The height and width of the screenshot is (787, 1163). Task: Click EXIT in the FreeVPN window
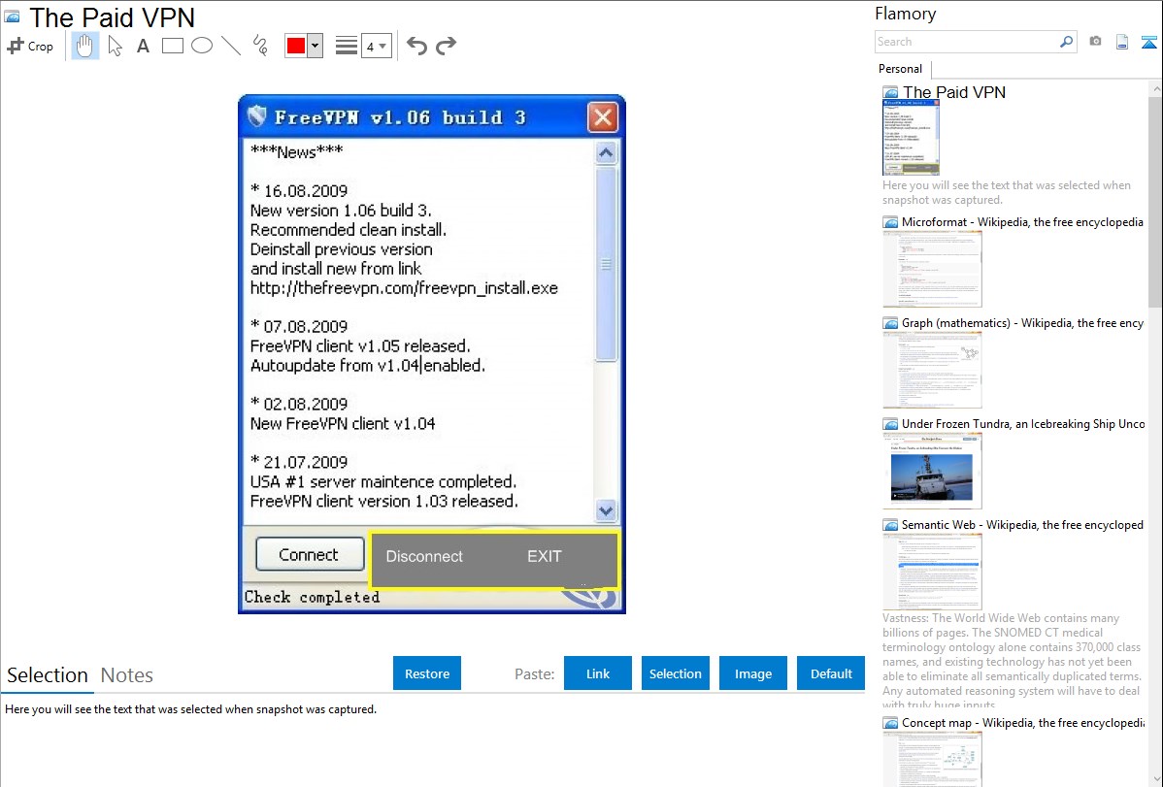point(545,556)
